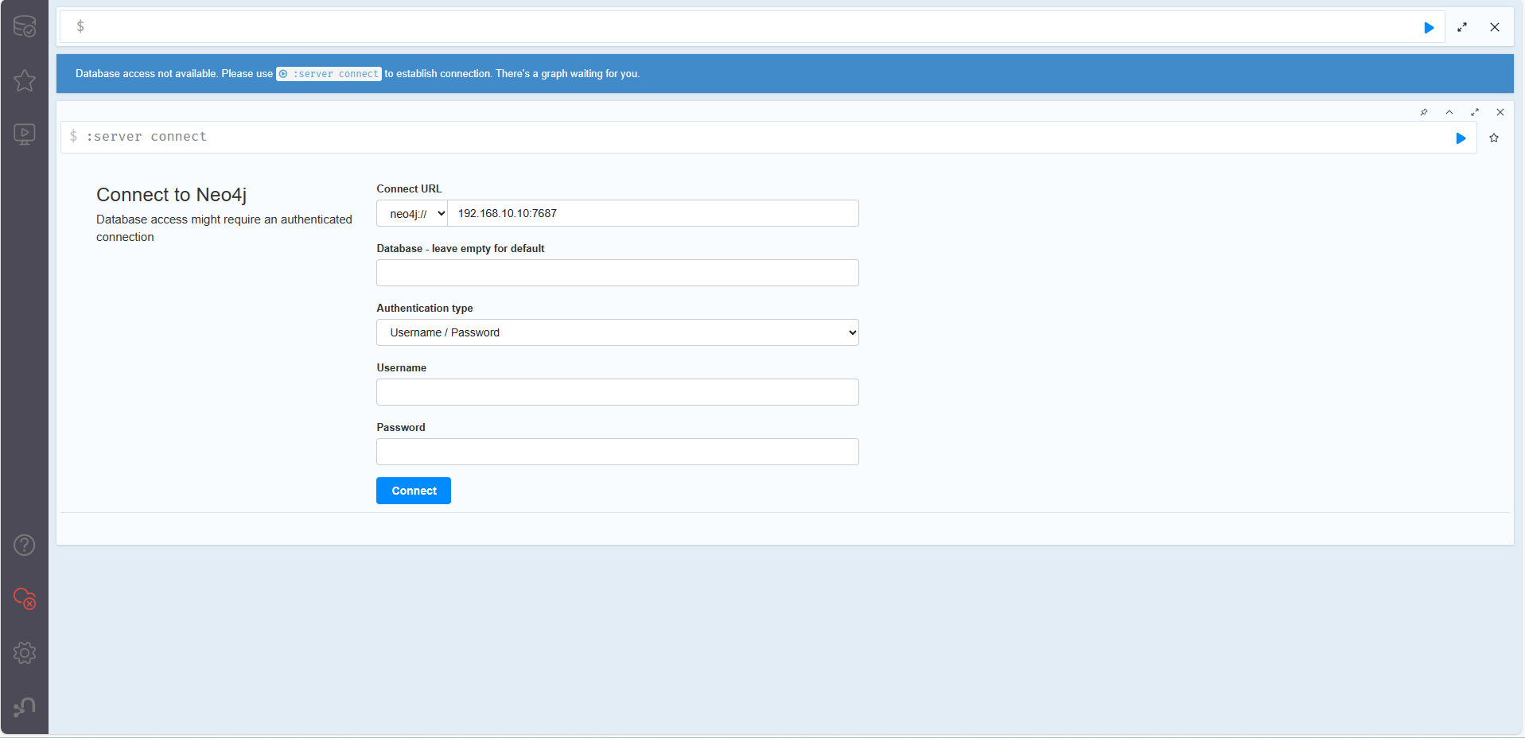Screen dimensions: 1525x738
Task: Open the Favorites star in sidebar
Action: tap(25, 80)
